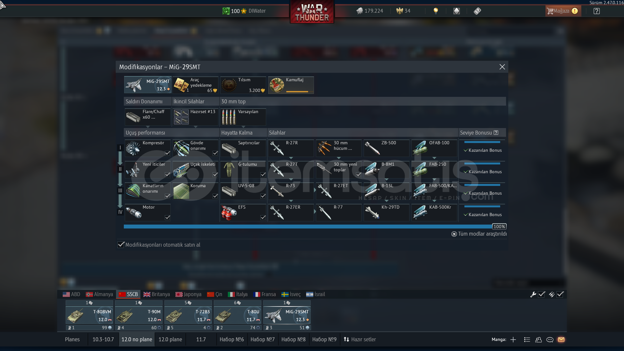Viewport: 624px width, 351px height.
Task: Toggle the Yeni iticiler modification checkbox
Action: click(167, 175)
